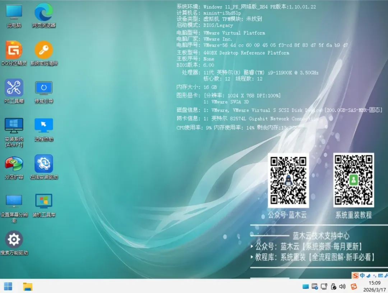Open DG分区精灵 partition tool
The height and width of the screenshot is (293, 388).
(14, 53)
